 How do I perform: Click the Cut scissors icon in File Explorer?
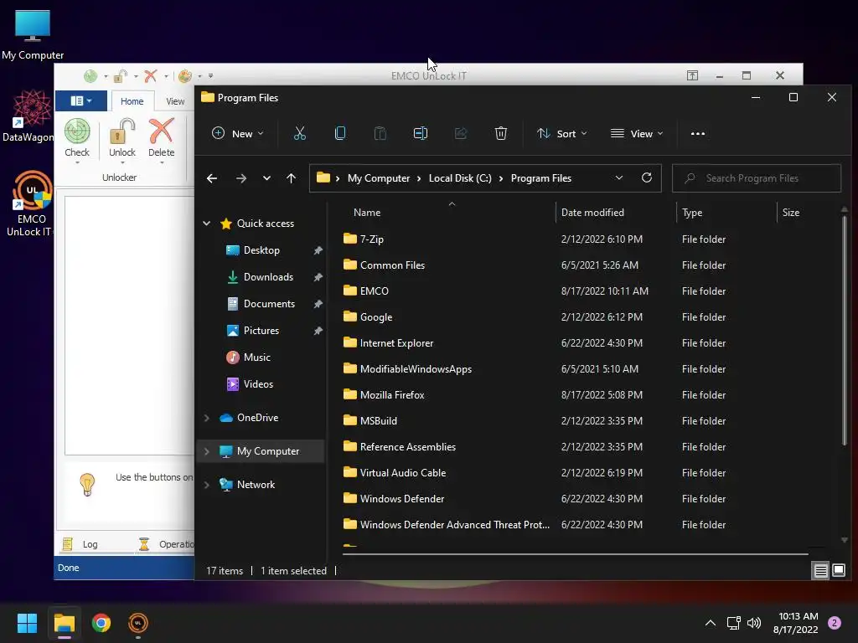300,133
